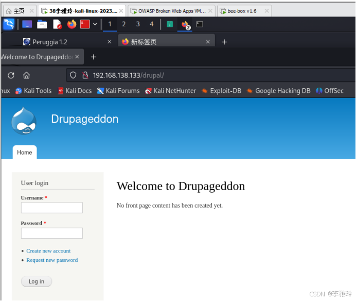Viewport: 356px width, 301px height.
Task: Click the green app icon in taskbar
Action: 170,24
